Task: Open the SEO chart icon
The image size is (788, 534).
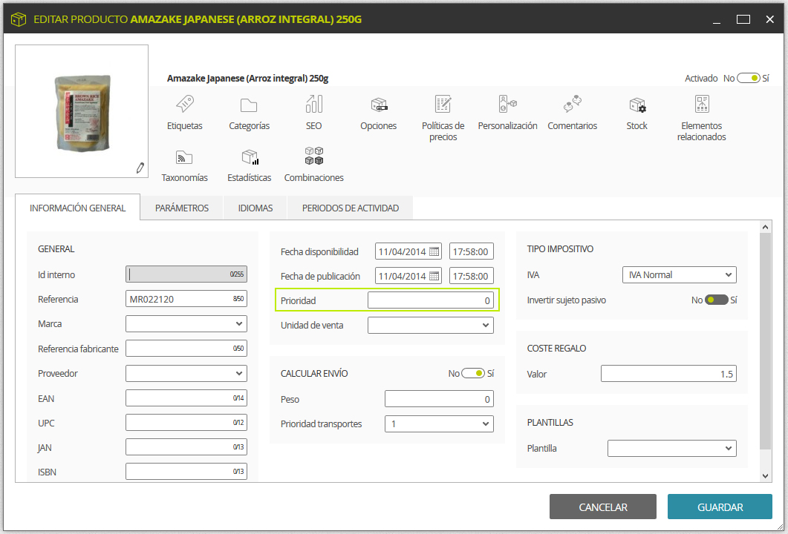Action: [x=313, y=104]
